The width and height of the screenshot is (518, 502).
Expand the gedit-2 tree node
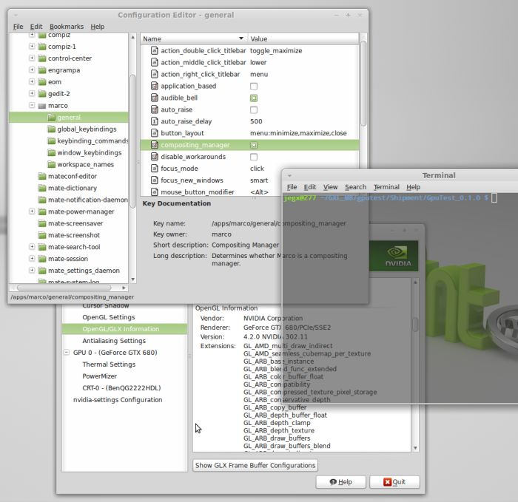coord(32,93)
